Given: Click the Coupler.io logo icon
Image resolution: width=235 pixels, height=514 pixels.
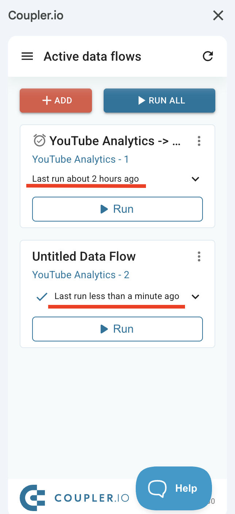Looking at the screenshot, I should point(32,498).
